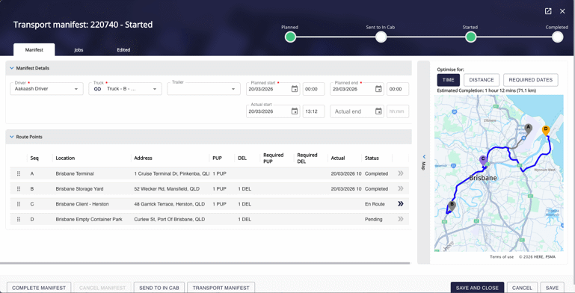Click Planned start time field
Viewport: 575px width, 293px height.
(313, 89)
